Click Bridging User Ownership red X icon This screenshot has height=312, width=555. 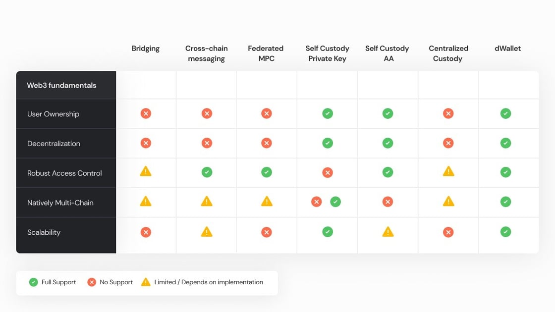146,113
